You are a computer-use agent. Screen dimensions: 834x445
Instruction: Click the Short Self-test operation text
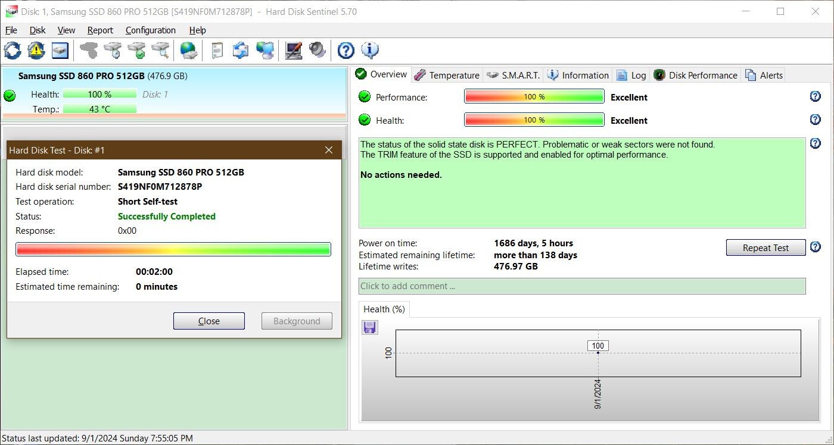pos(148,202)
